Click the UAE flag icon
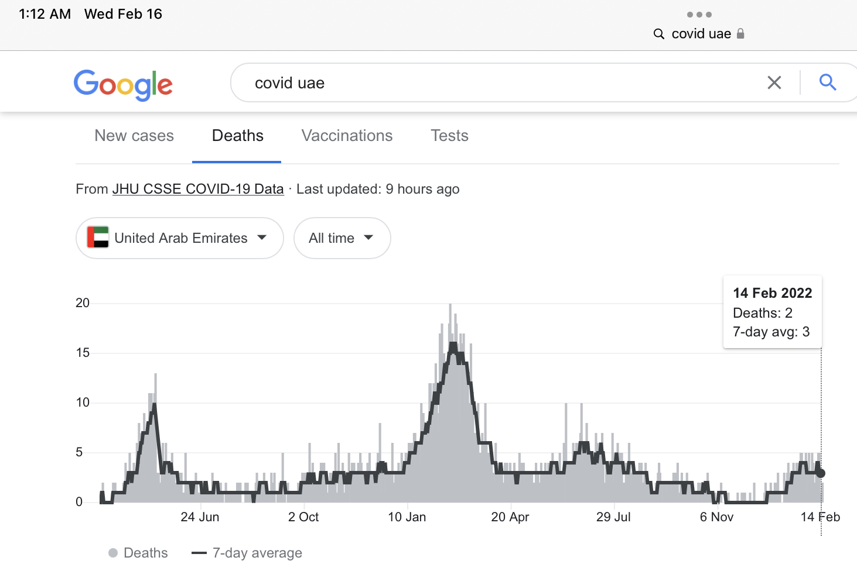 coord(98,238)
